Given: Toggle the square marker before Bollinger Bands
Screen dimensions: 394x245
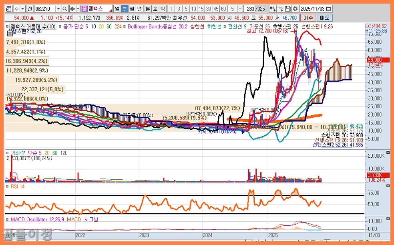Looking at the screenshot, I should pyautogui.click(x=125, y=26).
